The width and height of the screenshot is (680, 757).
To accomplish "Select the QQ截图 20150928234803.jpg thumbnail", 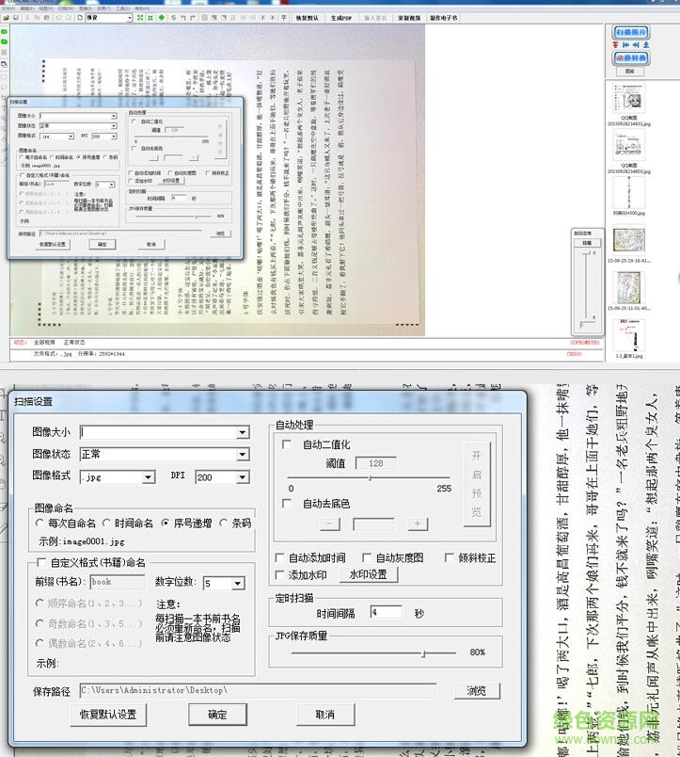I will pyautogui.click(x=629, y=145).
